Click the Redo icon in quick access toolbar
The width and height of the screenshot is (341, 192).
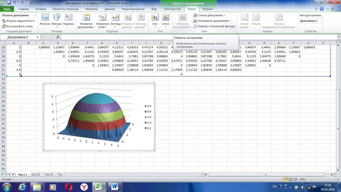(22, 3)
